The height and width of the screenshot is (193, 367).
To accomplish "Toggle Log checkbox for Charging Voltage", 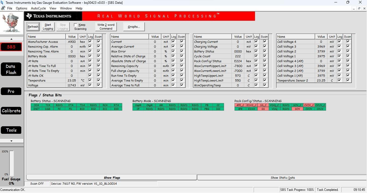I will click(256, 46).
